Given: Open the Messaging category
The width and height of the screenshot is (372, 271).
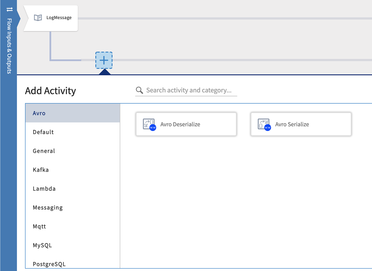Looking at the screenshot, I should (x=48, y=208).
